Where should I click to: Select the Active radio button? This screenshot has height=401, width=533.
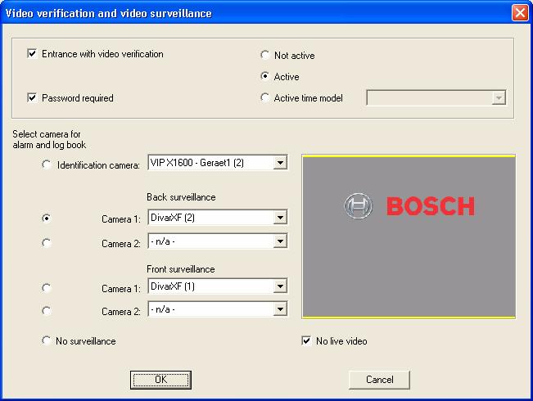click(265, 76)
